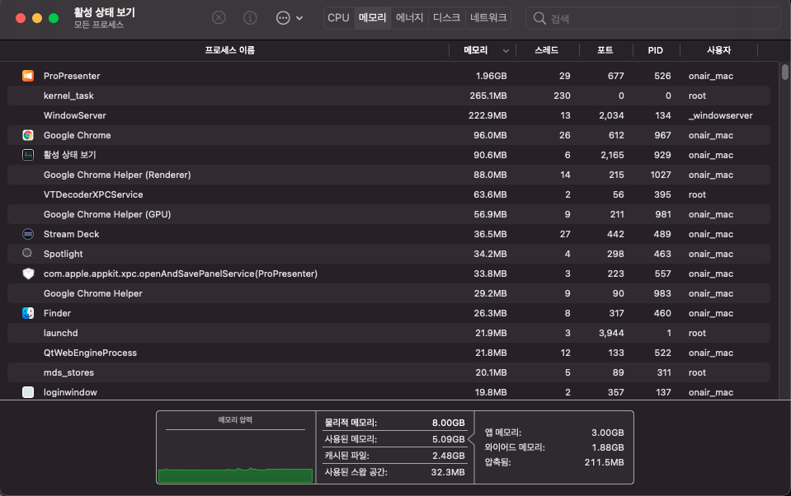This screenshot has height=496, width=791.
Task: Switch to the CPU tab
Action: (x=338, y=18)
